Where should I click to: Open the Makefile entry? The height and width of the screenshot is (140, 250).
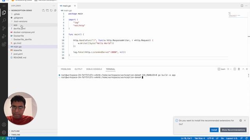33,50
